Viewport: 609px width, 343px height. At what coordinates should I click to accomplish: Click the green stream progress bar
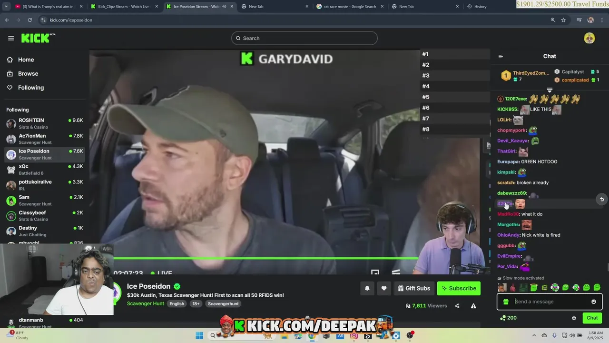(x=265, y=258)
